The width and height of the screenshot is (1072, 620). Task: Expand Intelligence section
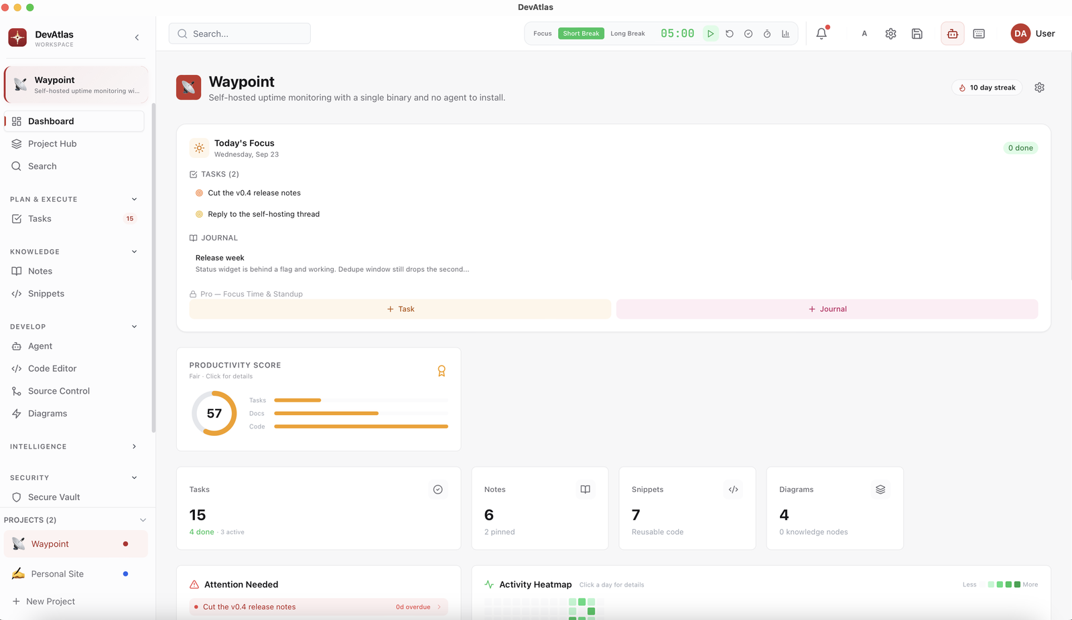[134, 447]
